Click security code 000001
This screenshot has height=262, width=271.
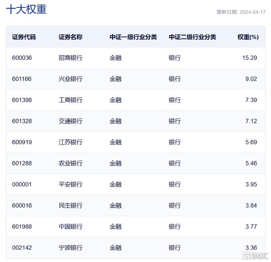(22, 184)
